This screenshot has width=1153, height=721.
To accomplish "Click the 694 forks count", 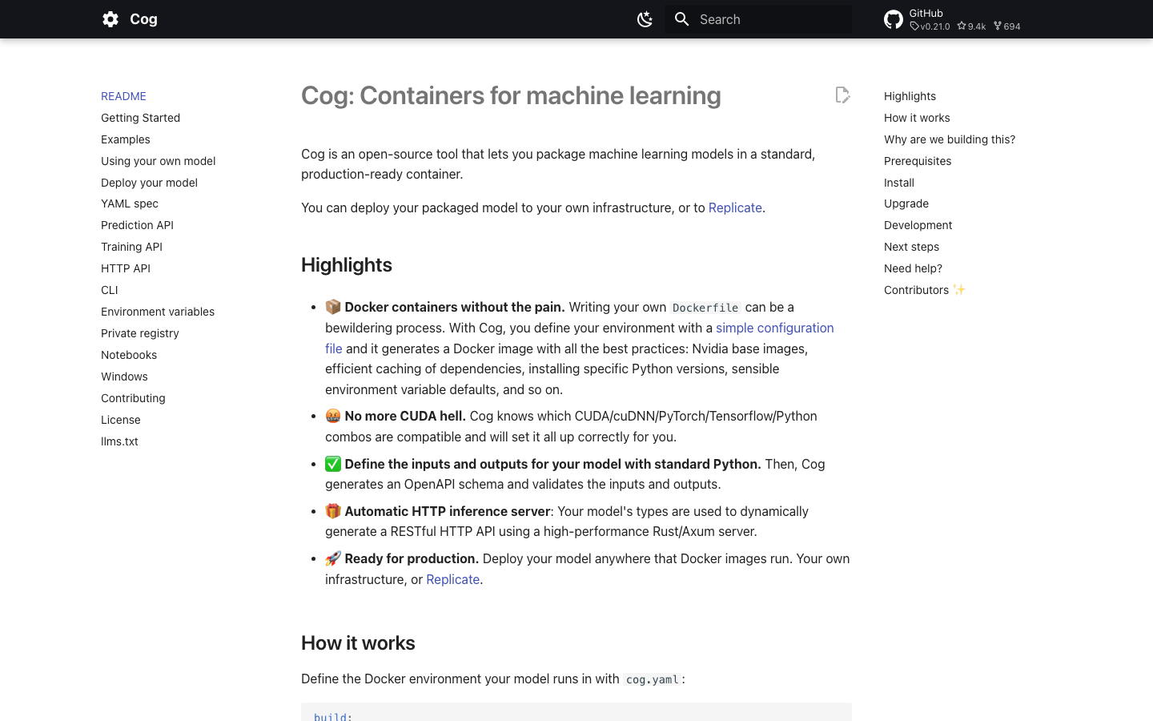I will coord(1007,26).
